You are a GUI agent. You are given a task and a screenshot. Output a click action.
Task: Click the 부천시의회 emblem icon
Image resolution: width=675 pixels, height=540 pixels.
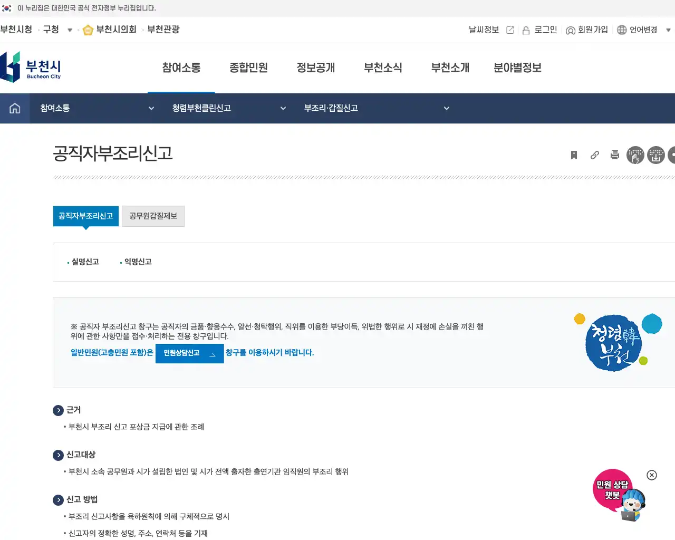tap(88, 30)
